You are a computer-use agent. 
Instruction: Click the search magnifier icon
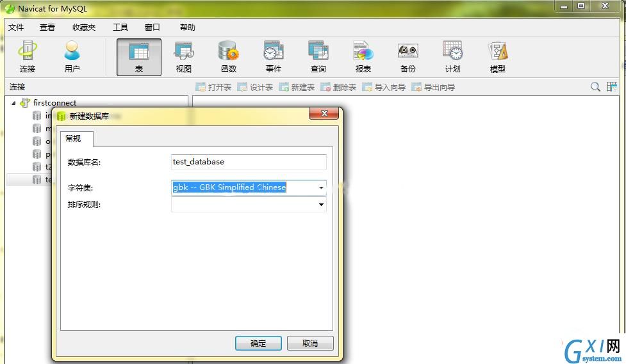[595, 86]
